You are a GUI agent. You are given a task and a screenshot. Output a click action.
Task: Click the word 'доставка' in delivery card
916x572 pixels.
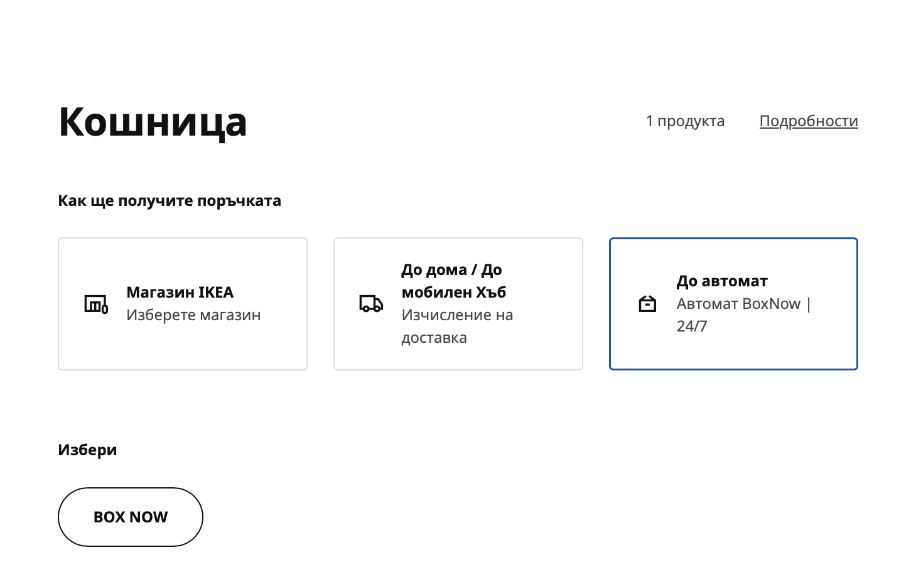[434, 338]
